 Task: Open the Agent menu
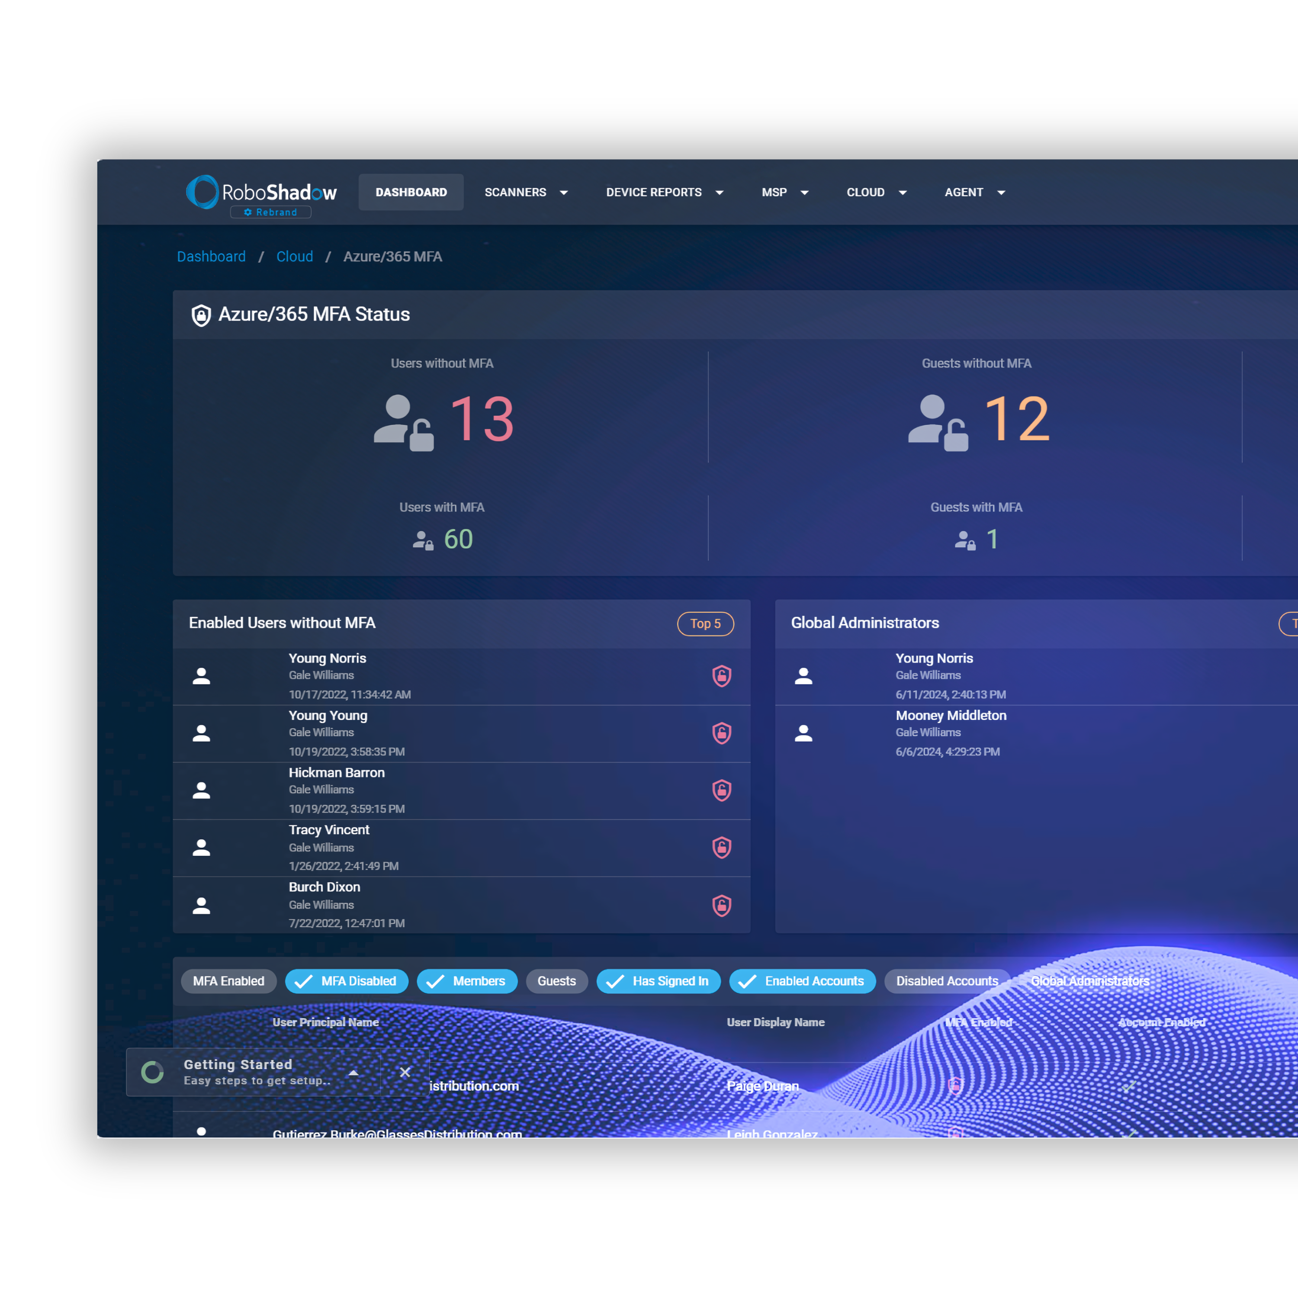[964, 192]
